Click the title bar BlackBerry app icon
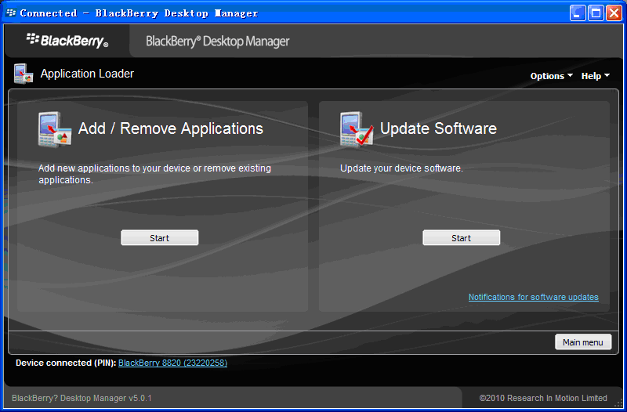627x412 pixels. [x=11, y=13]
